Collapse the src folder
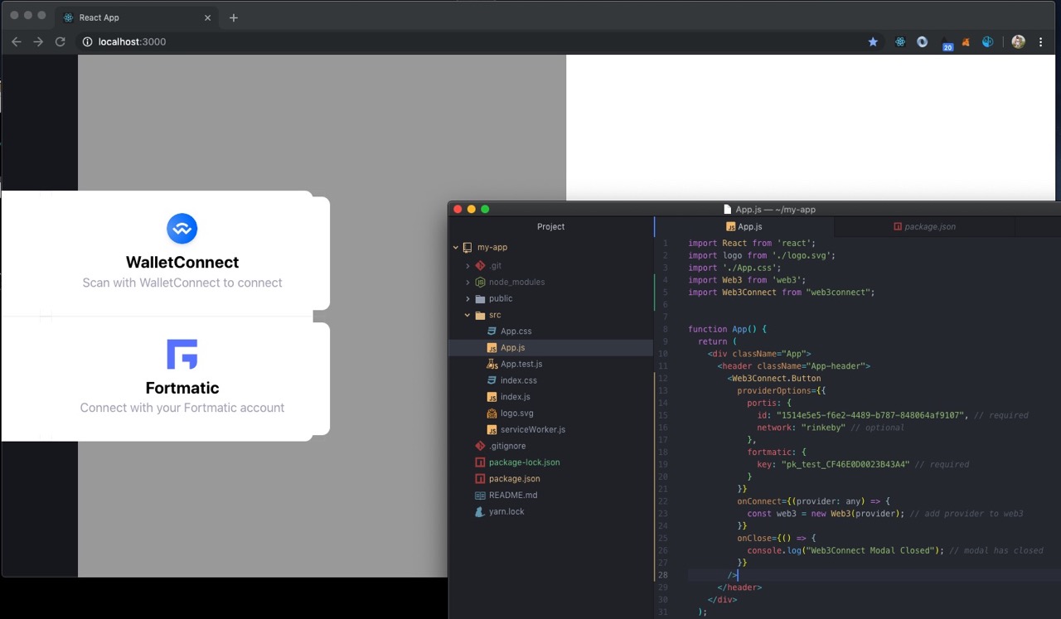This screenshot has width=1061, height=619. tap(468, 315)
